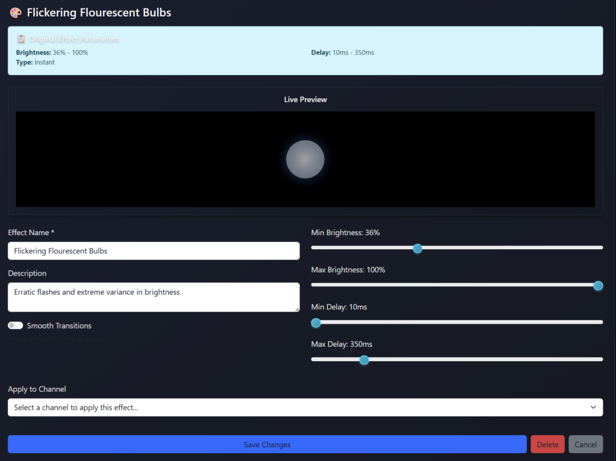Click the Smooth Transitions label text
The image size is (616, 461).
[x=59, y=326]
